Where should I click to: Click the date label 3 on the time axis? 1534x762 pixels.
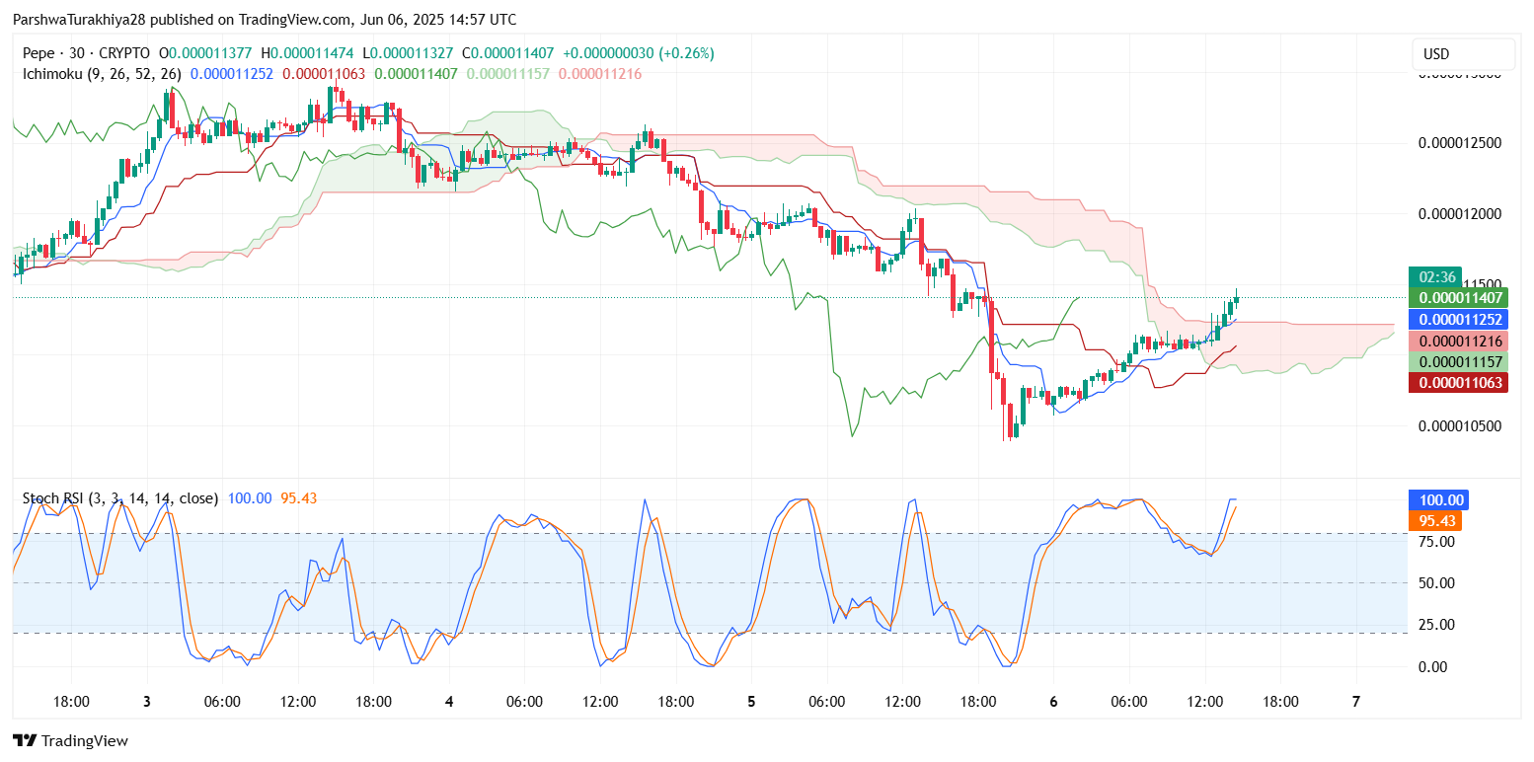(146, 703)
